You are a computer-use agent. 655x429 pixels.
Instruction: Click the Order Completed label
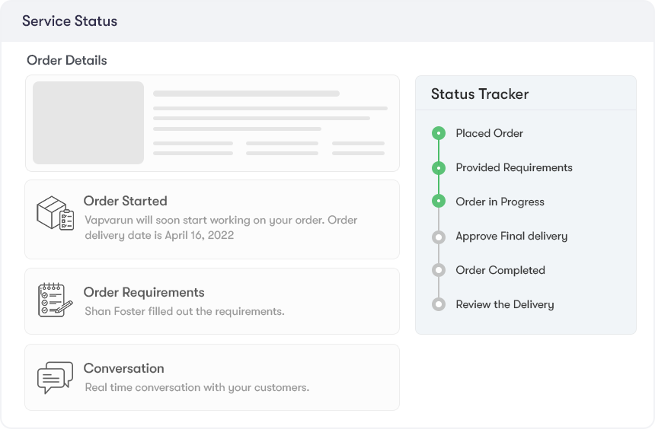(x=500, y=271)
